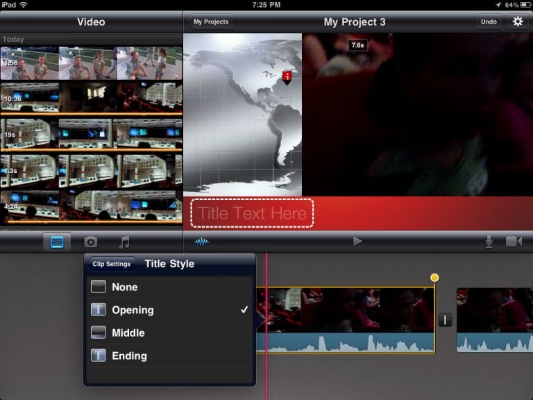
Task: Select the Video library tab icon
Action: 57,242
